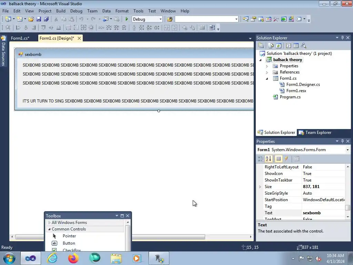Show the Properties list button in Properties panel

[279, 159]
